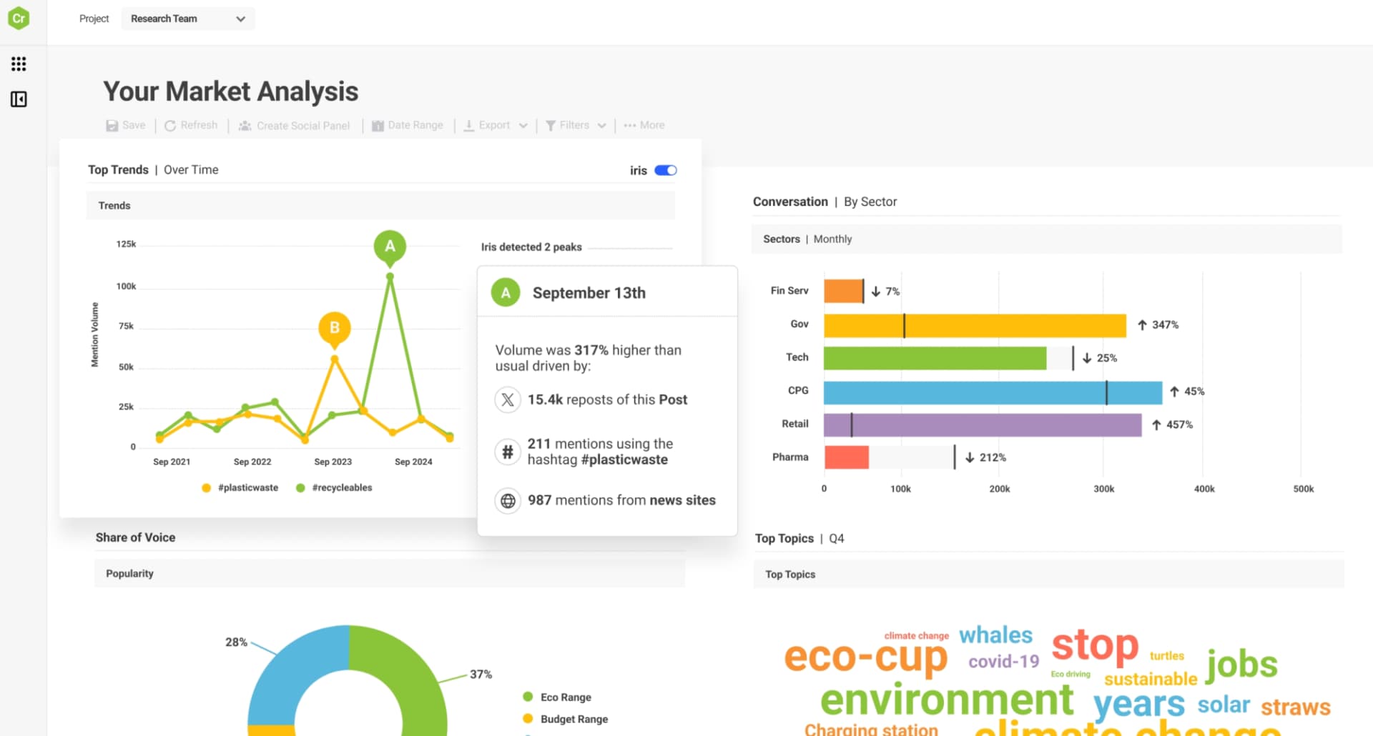The height and width of the screenshot is (736, 1373).
Task: Open the Date Range picker
Action: pos(408,125)
